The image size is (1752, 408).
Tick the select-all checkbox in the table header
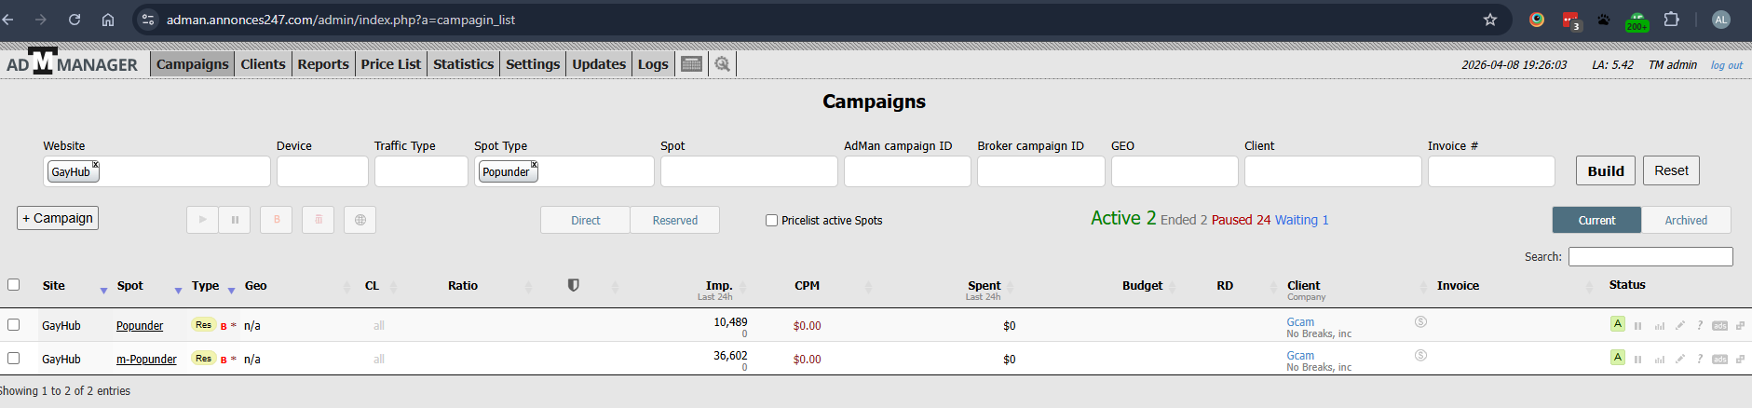coord(14,285)
